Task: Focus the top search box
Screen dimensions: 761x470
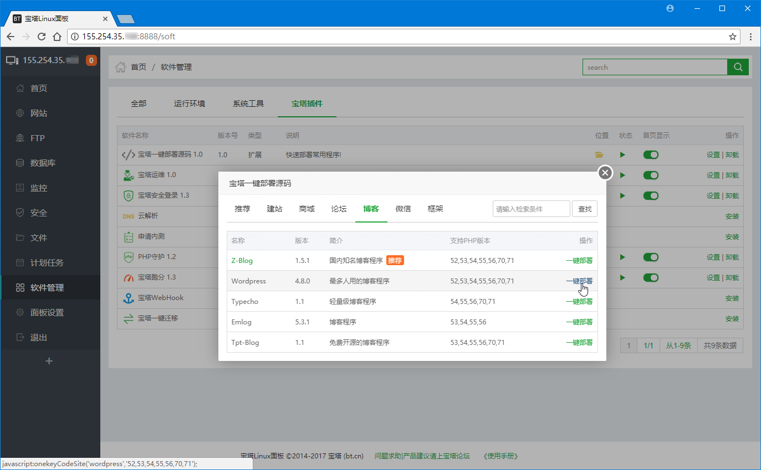Action: [655, 67]
